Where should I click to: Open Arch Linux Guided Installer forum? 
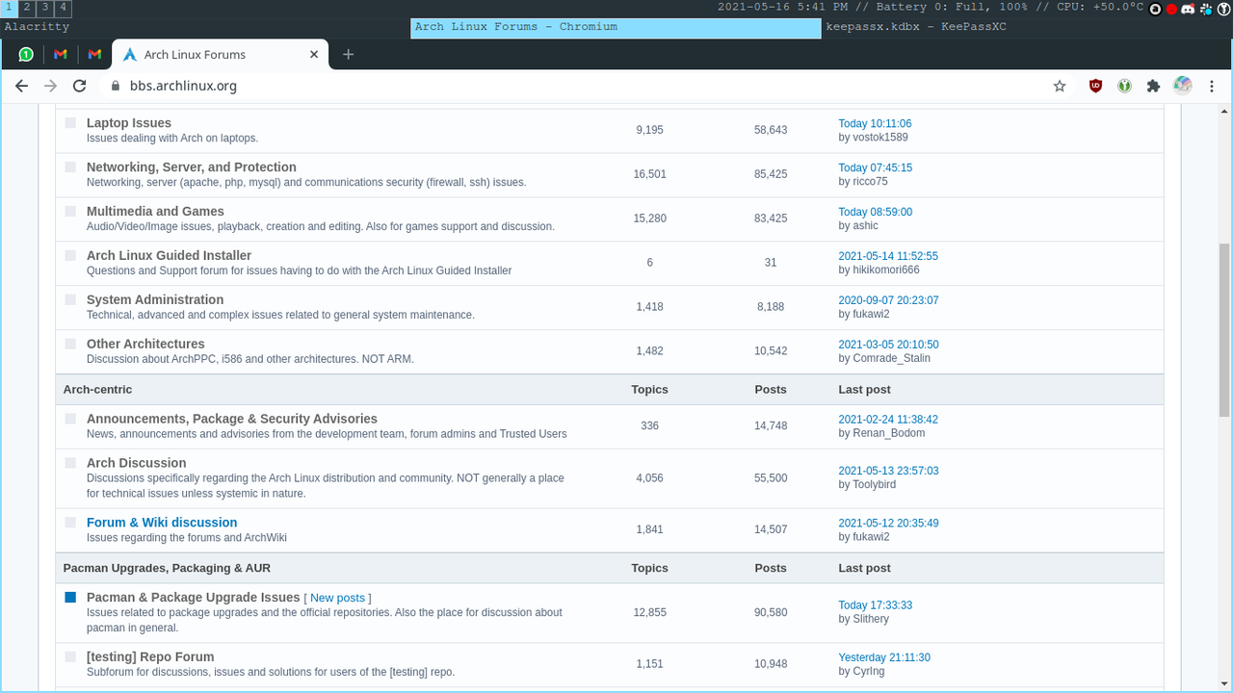click(169, 256)
